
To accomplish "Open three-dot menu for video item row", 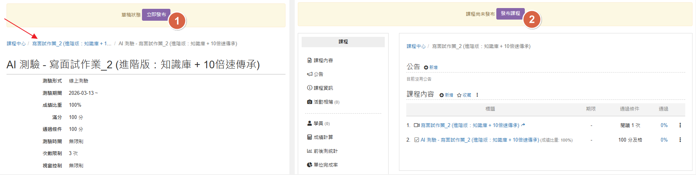I will 680,125.
